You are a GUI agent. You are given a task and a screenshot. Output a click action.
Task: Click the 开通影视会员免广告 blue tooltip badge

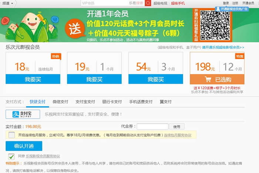[232, 9]
